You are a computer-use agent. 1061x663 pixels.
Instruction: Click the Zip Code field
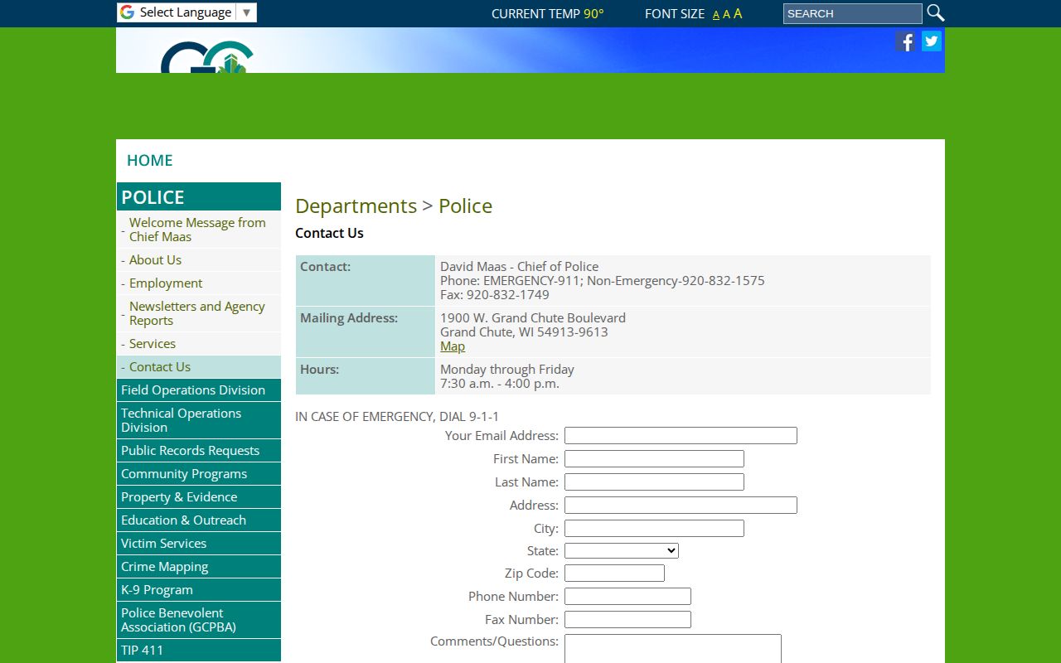pos(614,573)
